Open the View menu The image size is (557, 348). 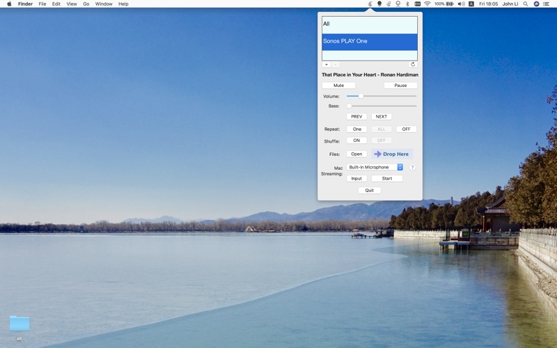pos(72,4)
